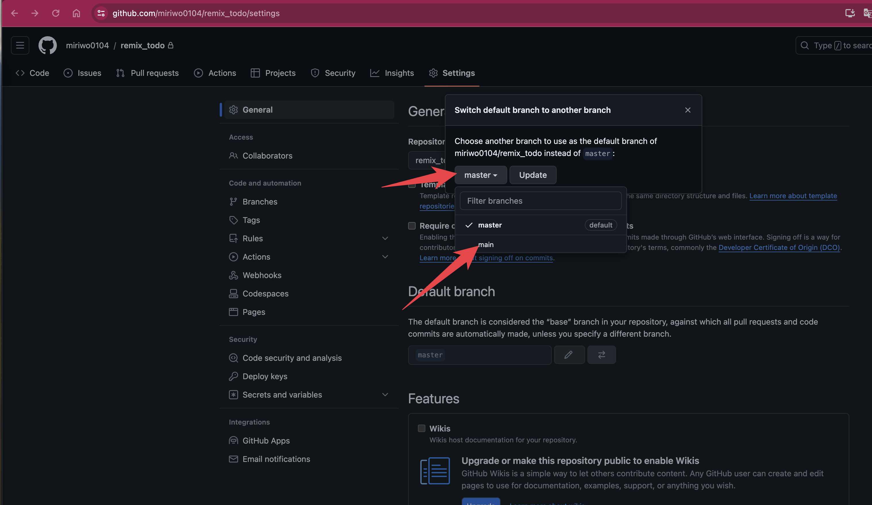
Task: Toggle Require contributors sign-off checkbox
Action: (411, 226)
